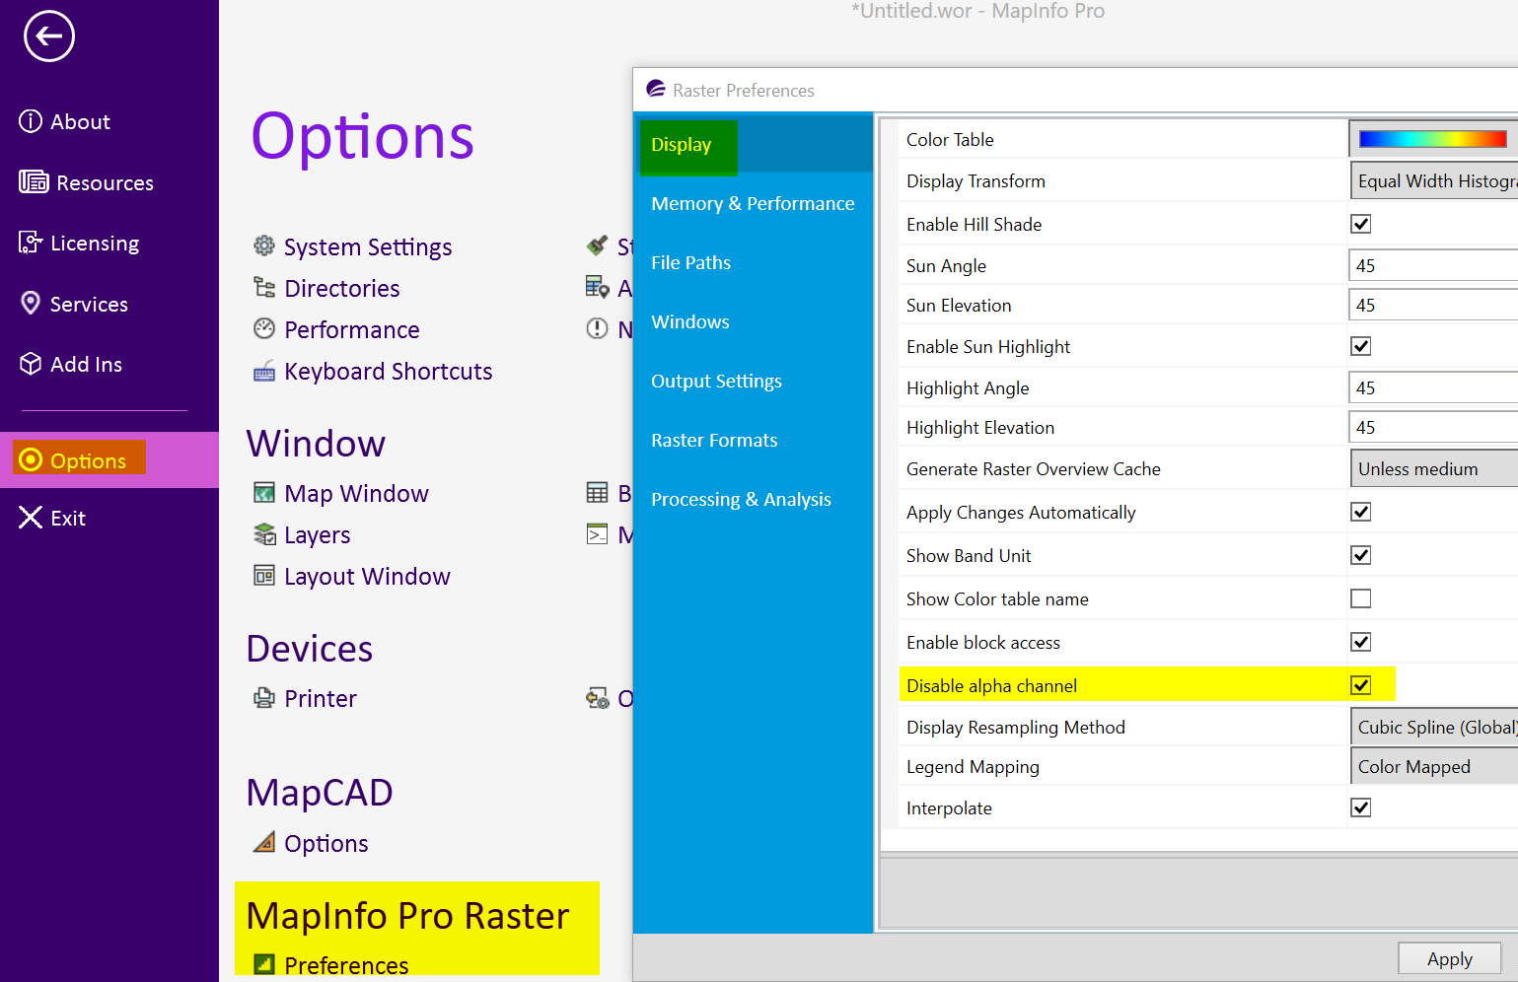
Task: Open the Legend Mapping dropdown
Action: [x=1433, y=766]
